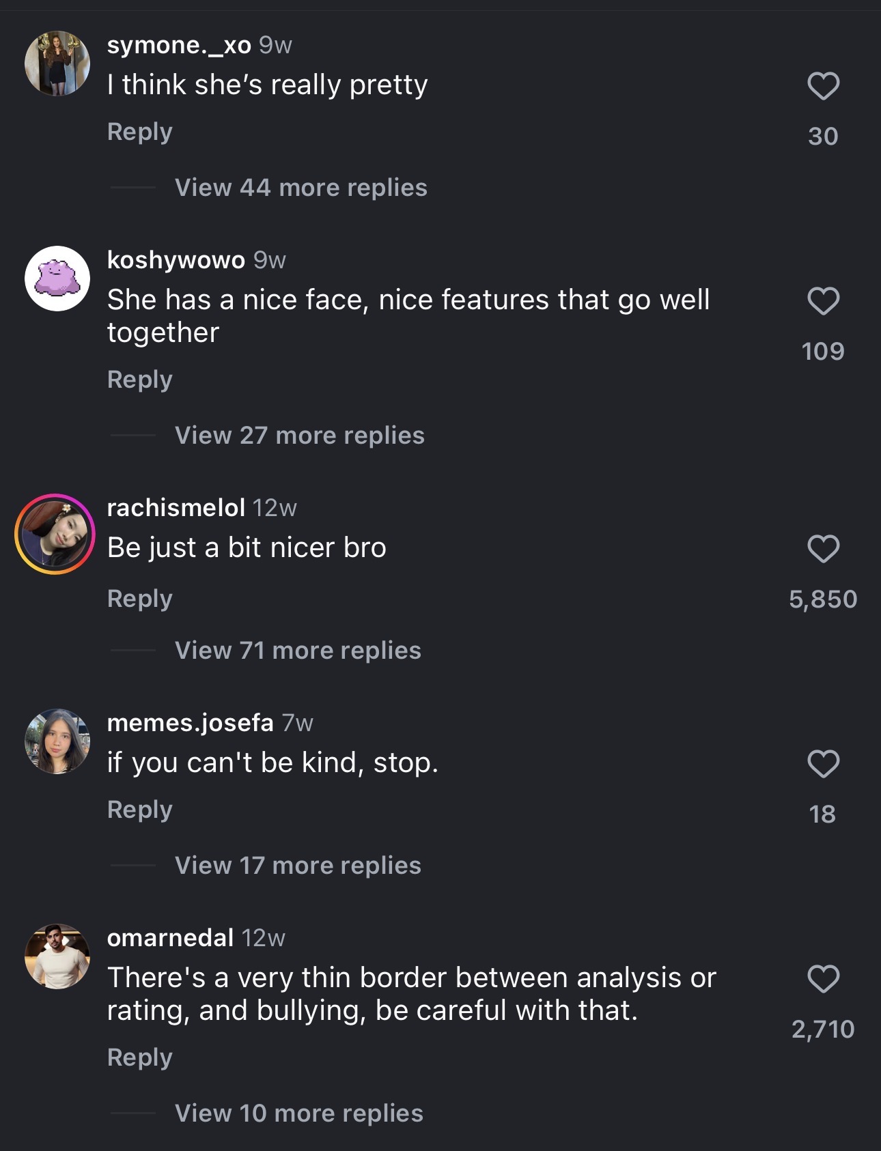Open symone._xo's profile picture
881x1151 pixels.
coord(57,63)
